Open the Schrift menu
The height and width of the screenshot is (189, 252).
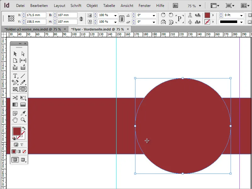tap(76, 6)
